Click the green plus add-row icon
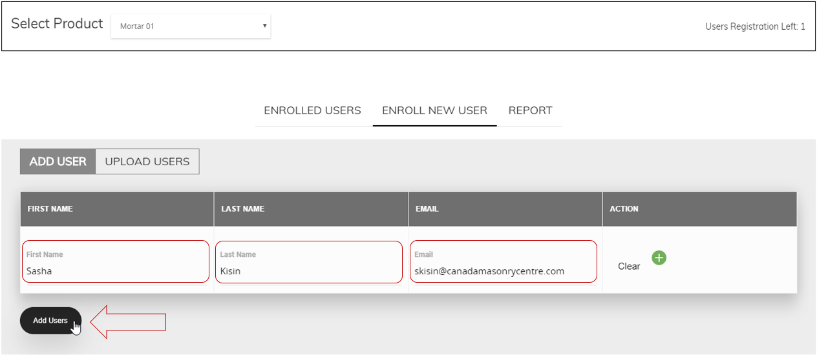This screenshot has width=817, height=355. pos(659,258)
